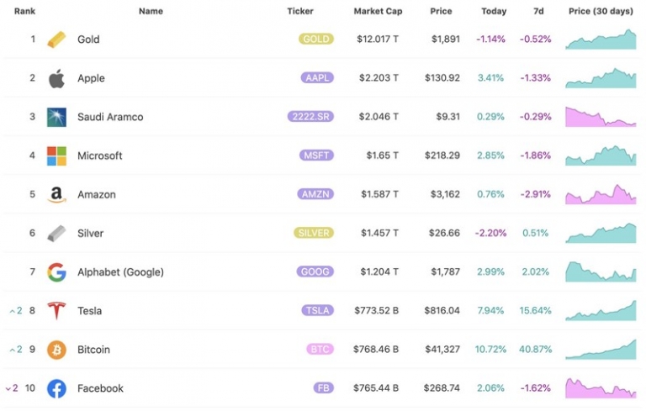Click the GOLD ticker badge
The image size is (646, 411).
[x=316, y=40]
